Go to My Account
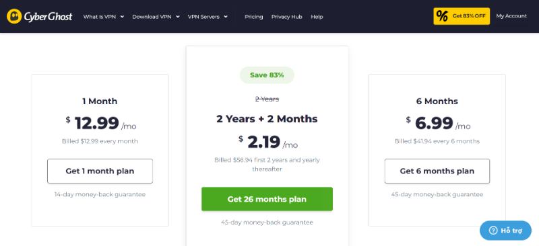This screenshot has width=539, height=246. [511, 15]
